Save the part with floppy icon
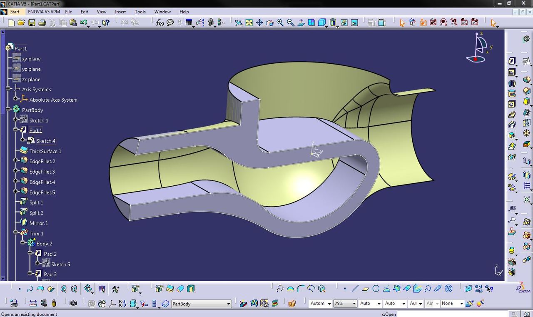Screen dimensions: 533x317 pyautogui.click(x=32, y=22)
